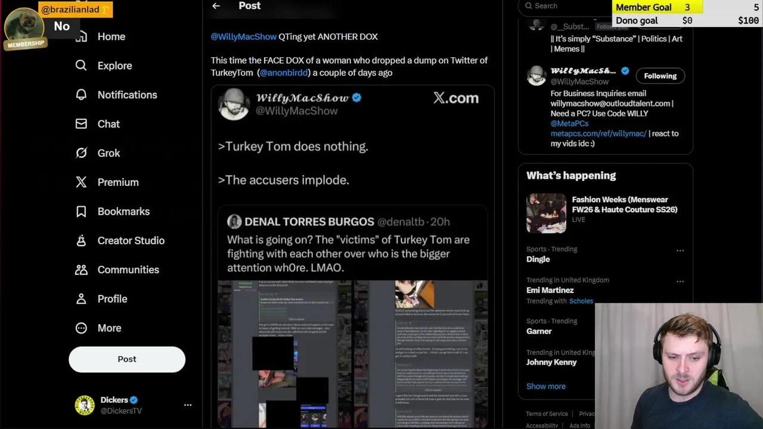Click the search magnifier icon in search box

pyautogui.click(x=528, y=6)
